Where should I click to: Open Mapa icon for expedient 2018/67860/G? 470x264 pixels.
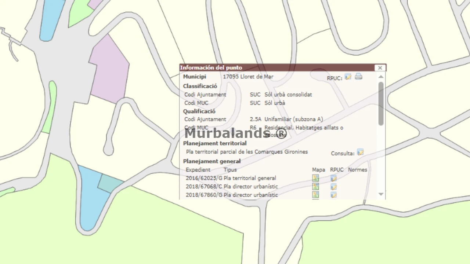coord(315,195)
